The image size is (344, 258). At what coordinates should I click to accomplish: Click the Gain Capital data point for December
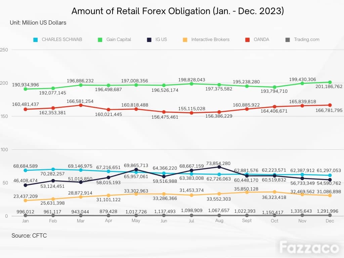330,82
